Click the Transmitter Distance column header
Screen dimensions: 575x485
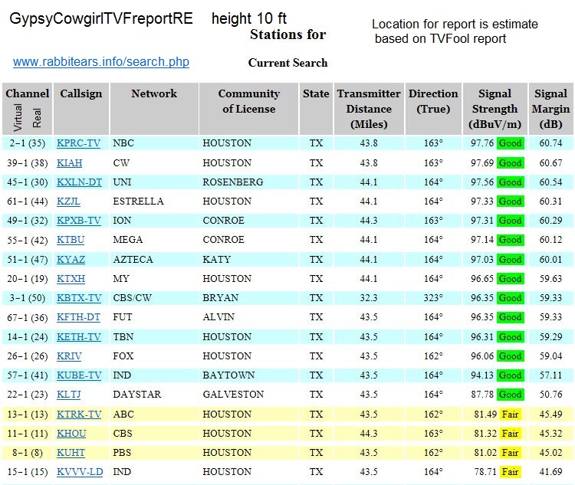[x=369, y=109]
